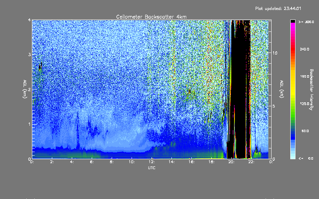Click the '<= 0.0' colorbar minimum label
The image size is (319, 199).
306,158
